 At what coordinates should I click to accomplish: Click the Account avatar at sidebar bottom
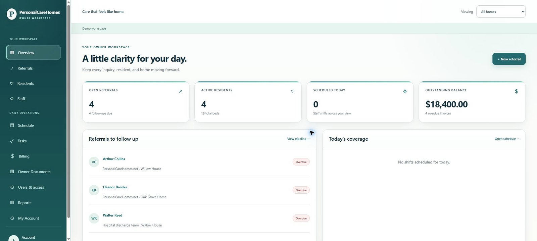click(13, 238)
